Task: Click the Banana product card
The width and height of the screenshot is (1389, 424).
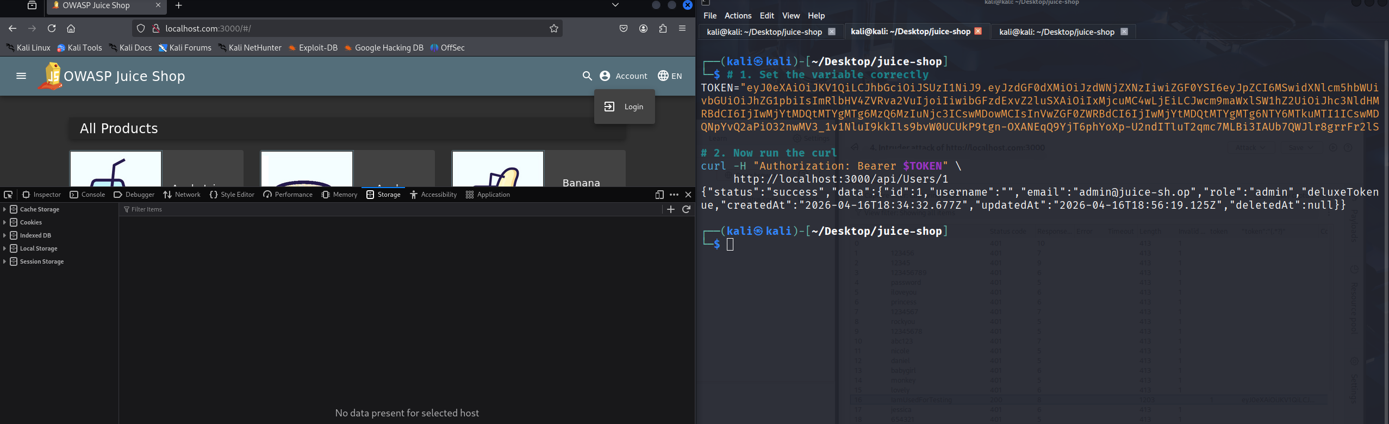Action: pos(538,169)
